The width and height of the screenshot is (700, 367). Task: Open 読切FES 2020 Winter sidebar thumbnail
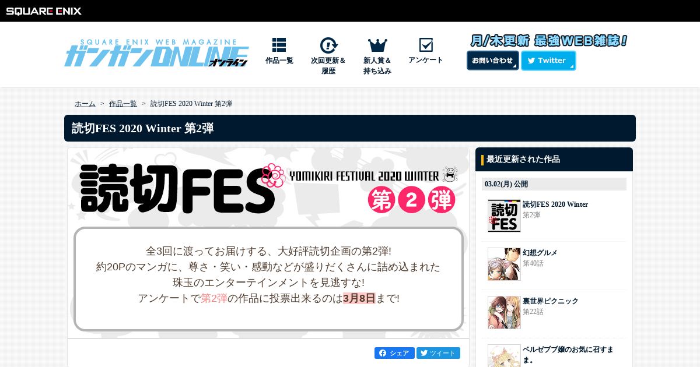coord(504,216)
